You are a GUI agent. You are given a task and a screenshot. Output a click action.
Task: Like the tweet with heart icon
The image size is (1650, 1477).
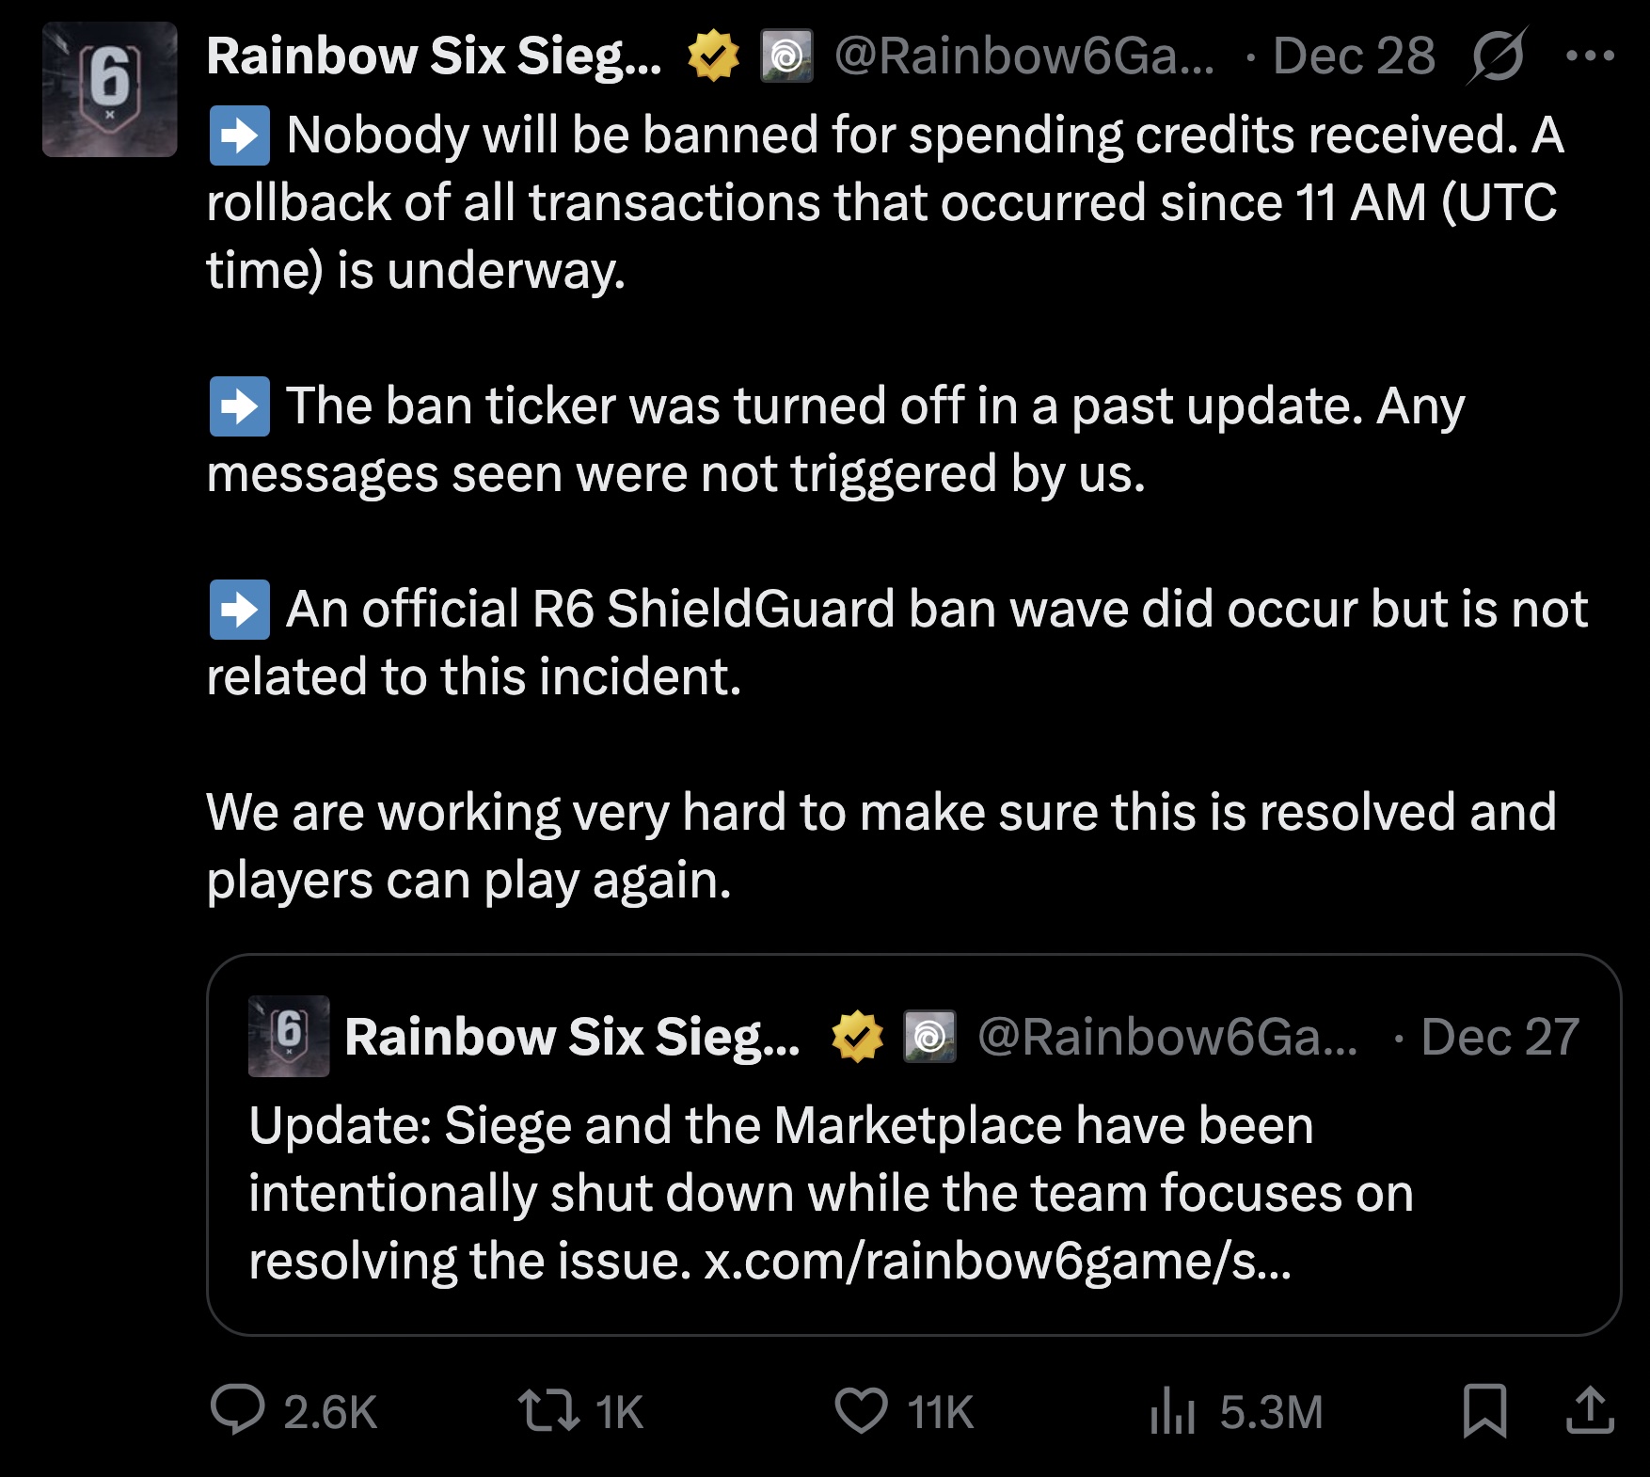(x=861, y=1411)
